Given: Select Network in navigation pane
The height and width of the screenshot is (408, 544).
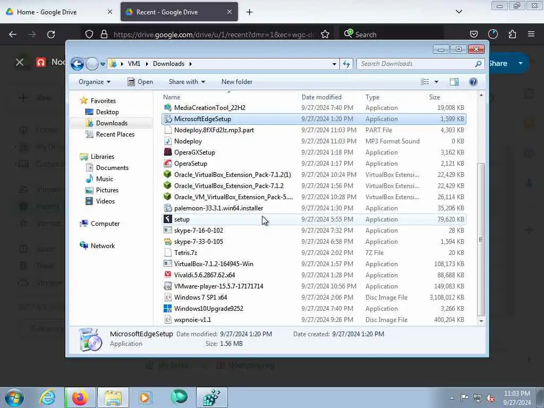Looking at the screenshot, I should [103, 245].
